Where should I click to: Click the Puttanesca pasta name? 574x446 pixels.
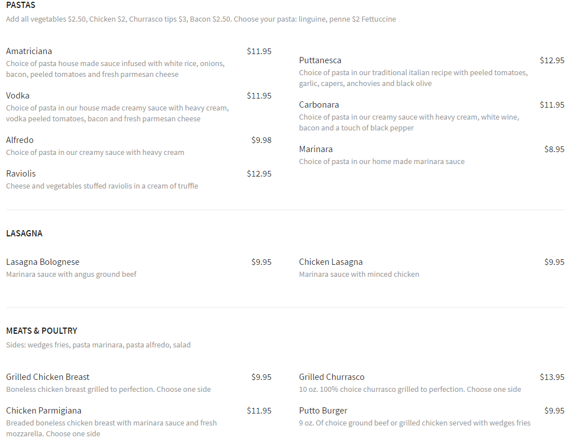point(320,60)
